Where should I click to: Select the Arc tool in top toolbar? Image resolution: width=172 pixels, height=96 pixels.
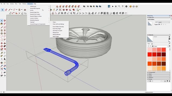click(x=14, y=10)
